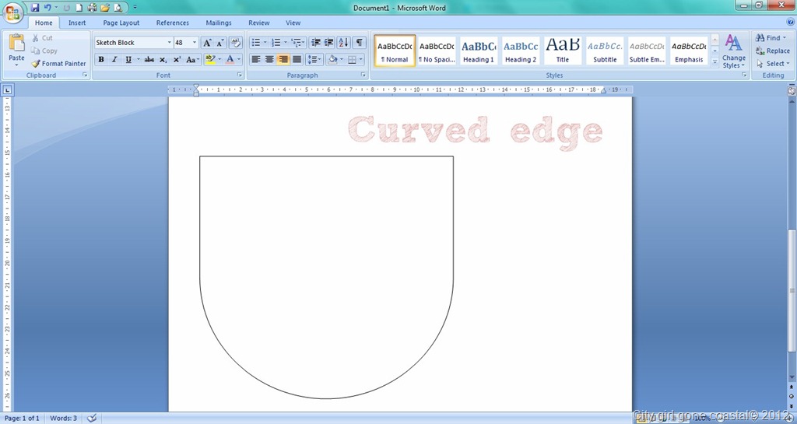Apply the text highlight color

point(210,59)
